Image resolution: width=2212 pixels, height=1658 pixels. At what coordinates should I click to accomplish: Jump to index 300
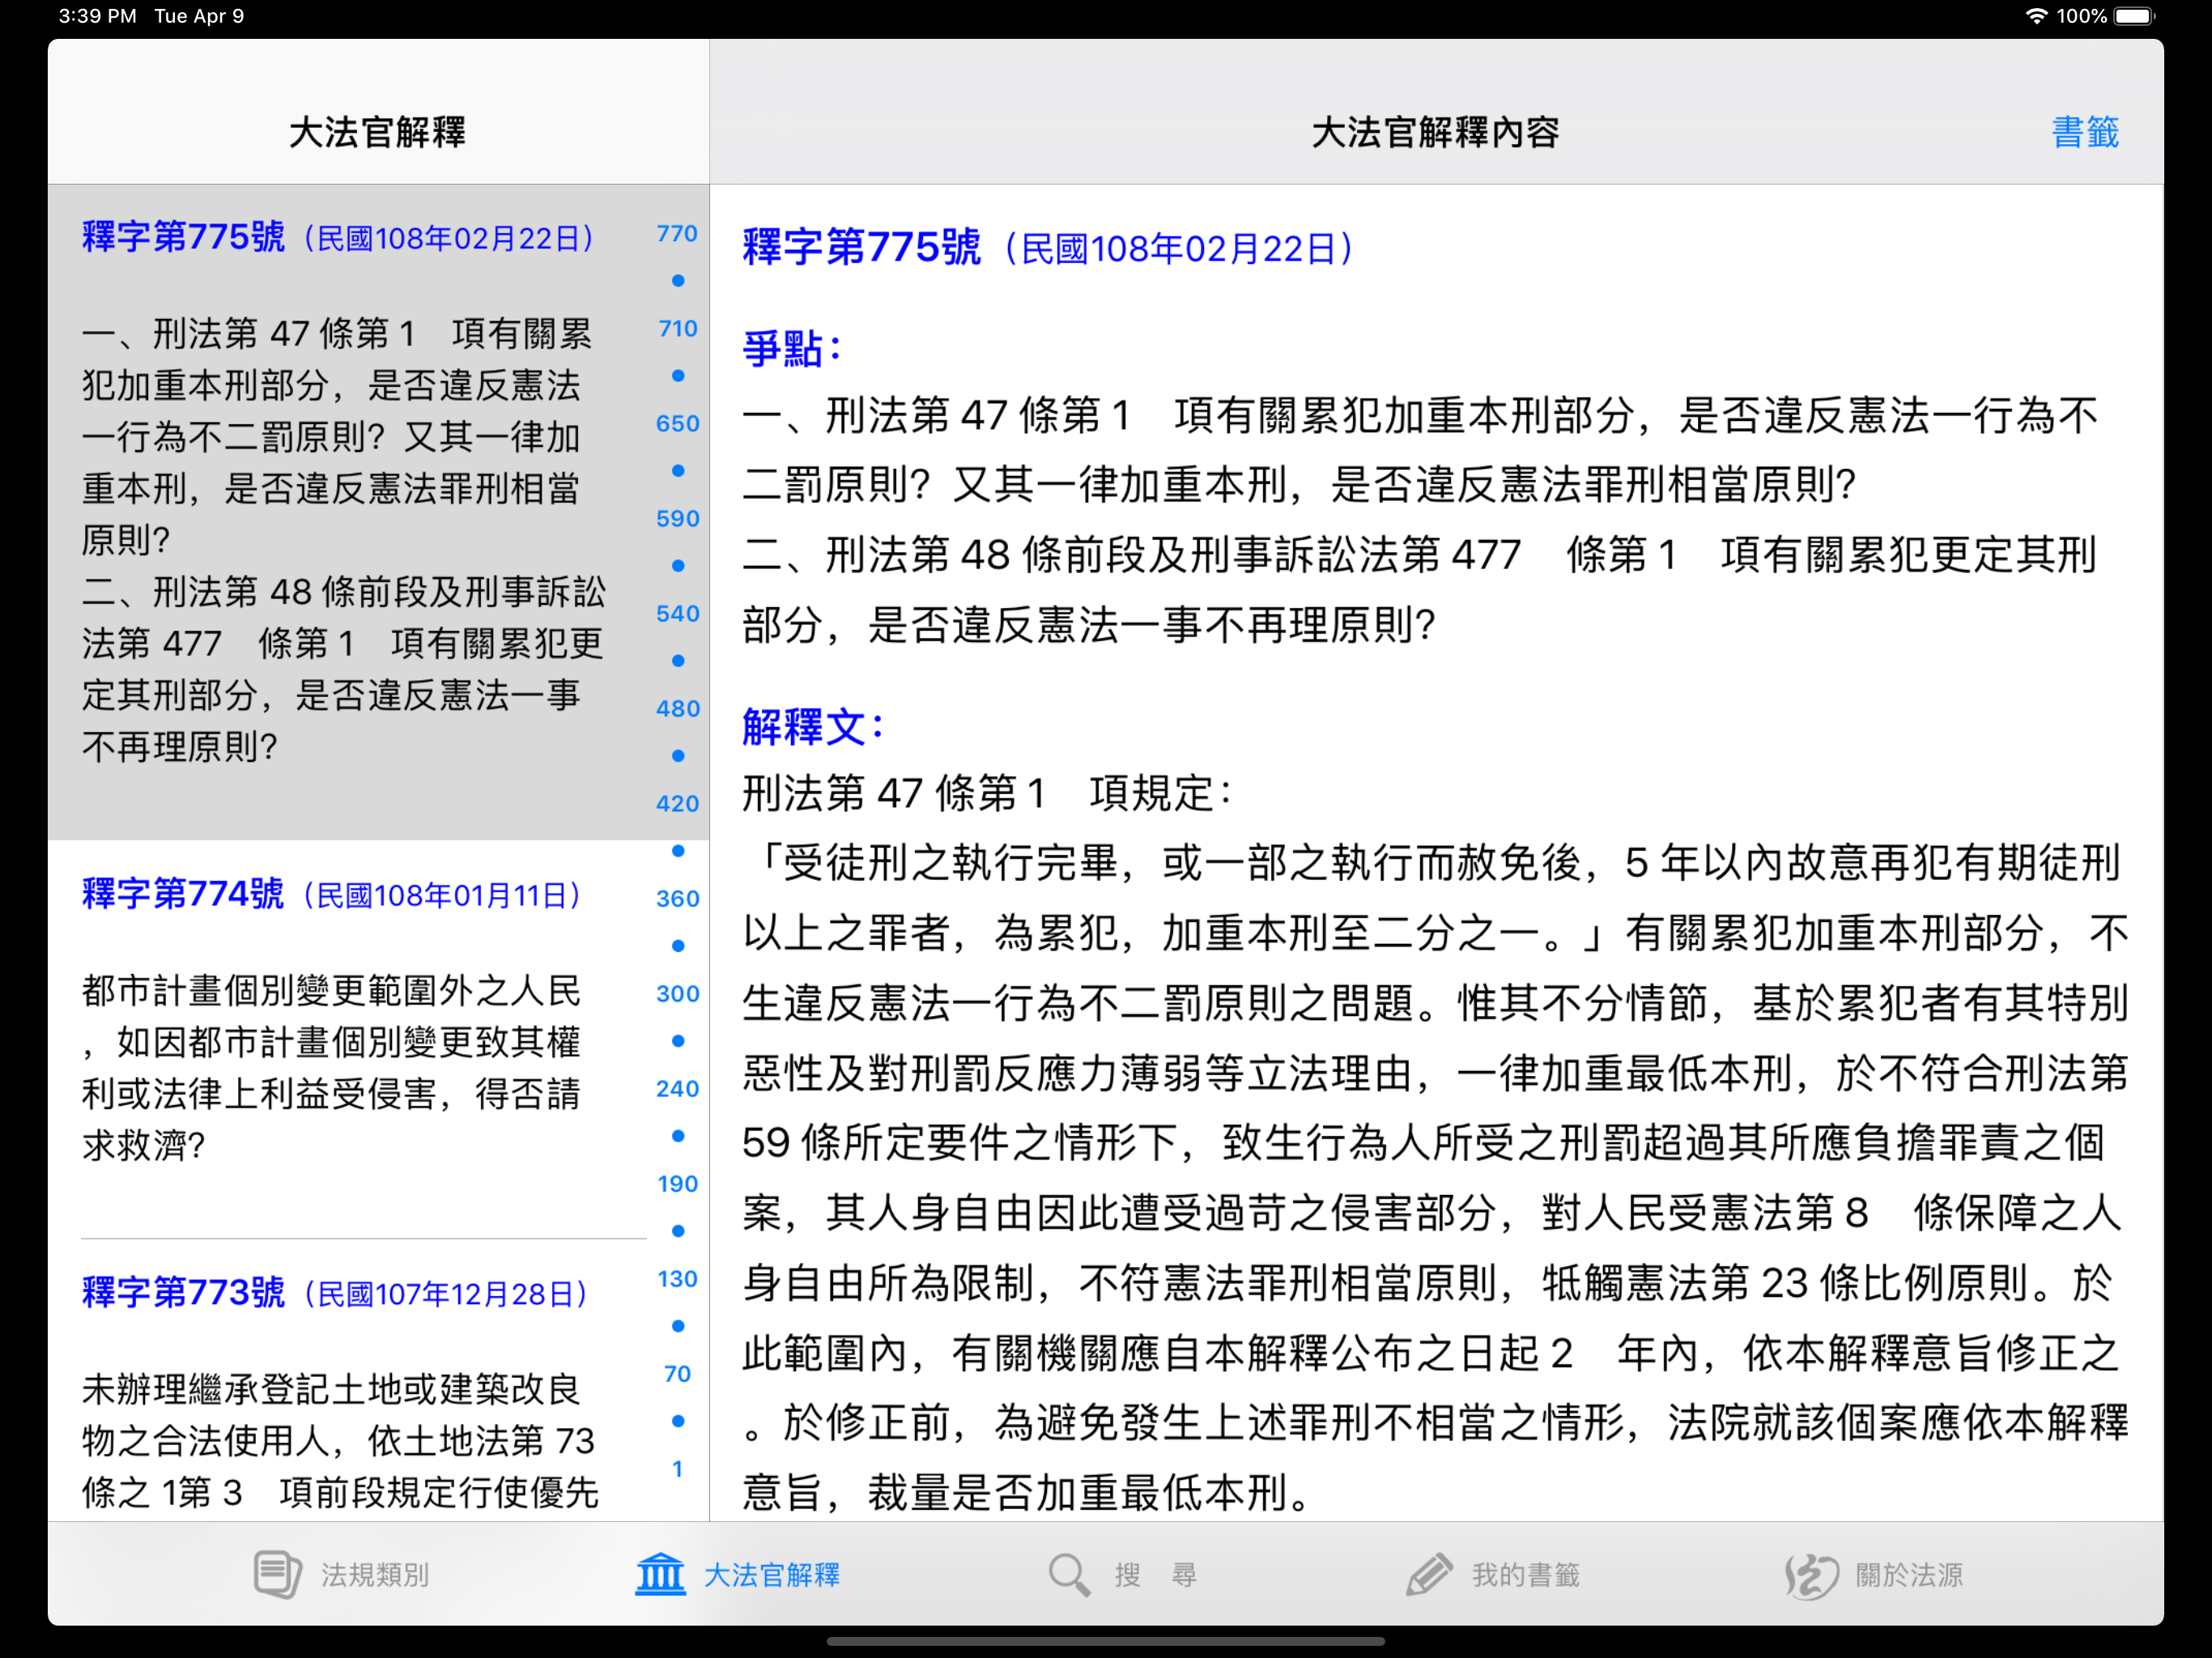(x=677, y=994)
